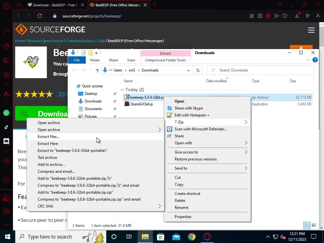324x243 pixels.
Task: Switch to the Download - BeeBEEP tab
Action: click(x=55, y=5)
